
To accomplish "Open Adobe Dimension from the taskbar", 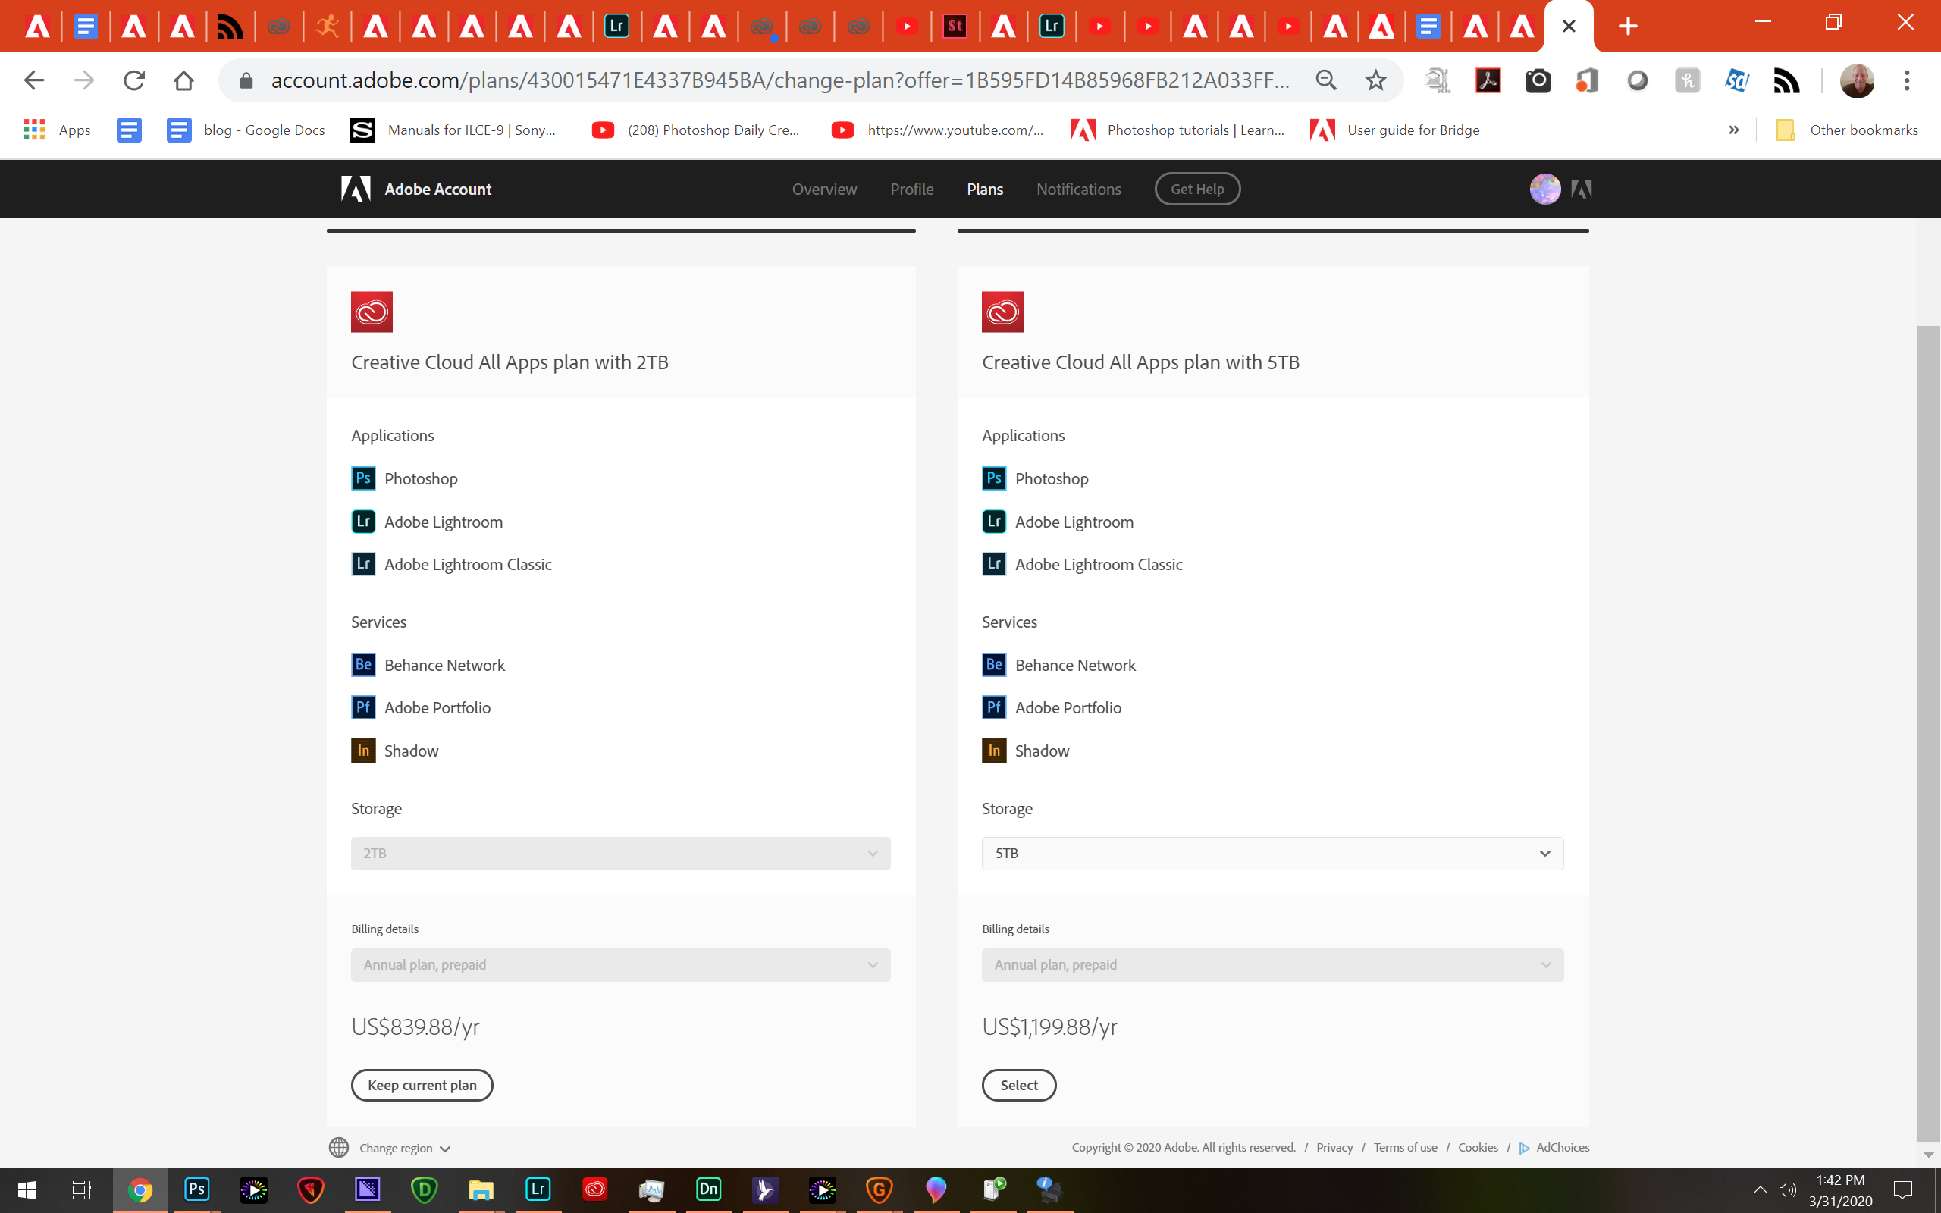I will (x=707, y=1189).
